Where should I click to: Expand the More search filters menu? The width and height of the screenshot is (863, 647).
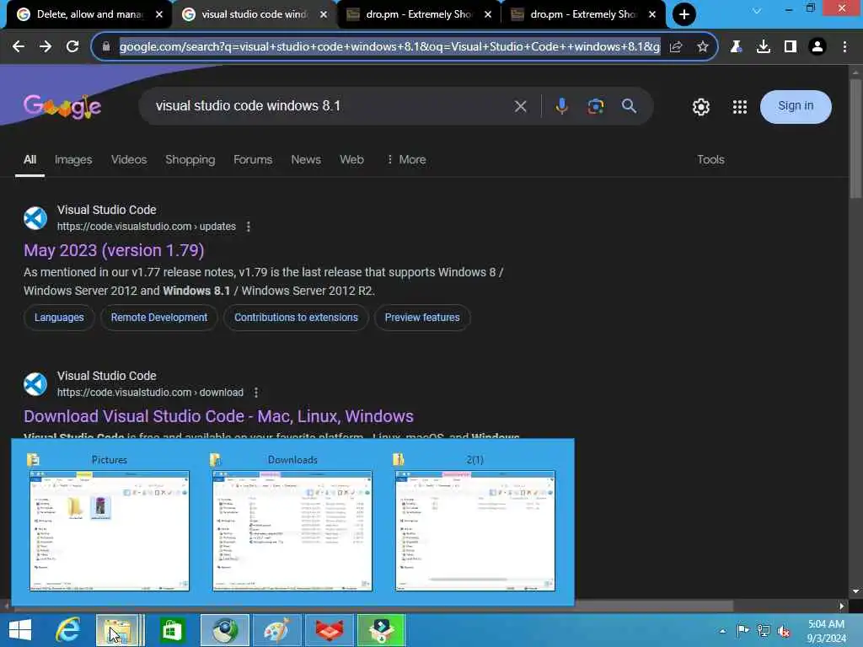(x=406, y=159)
